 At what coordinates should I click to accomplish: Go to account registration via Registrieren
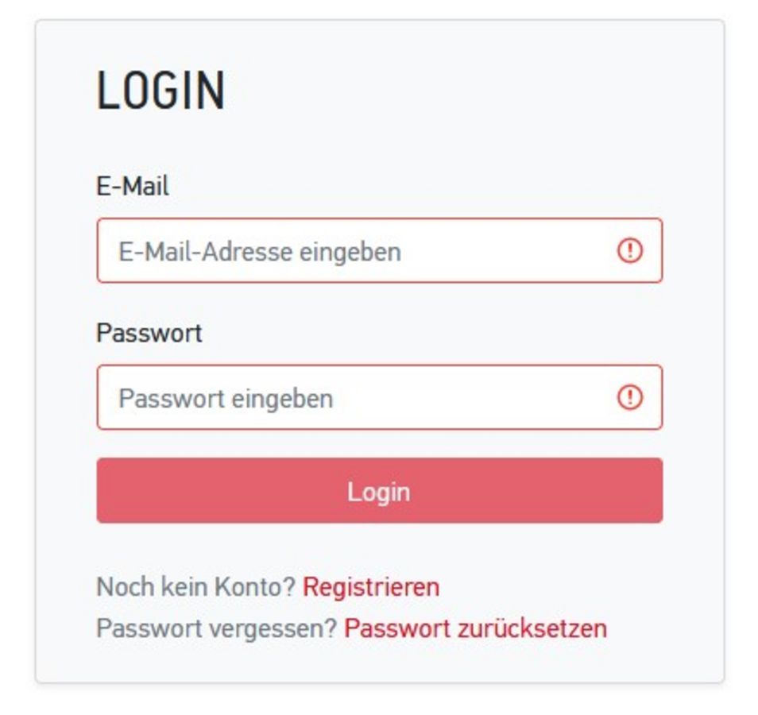pyautogui.click(x=371, y=587)
